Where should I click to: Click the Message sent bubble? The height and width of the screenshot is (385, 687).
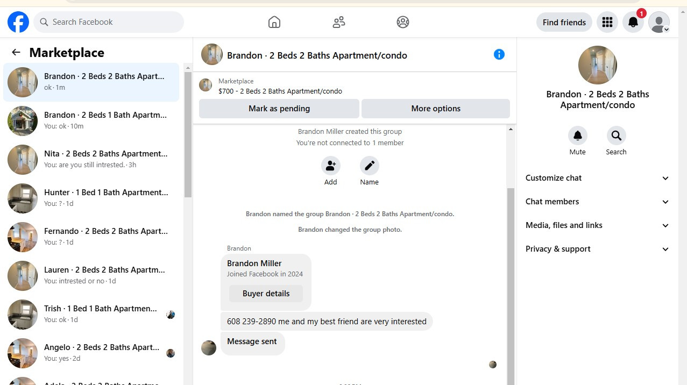pyautogui.click(x=252, y=343)
